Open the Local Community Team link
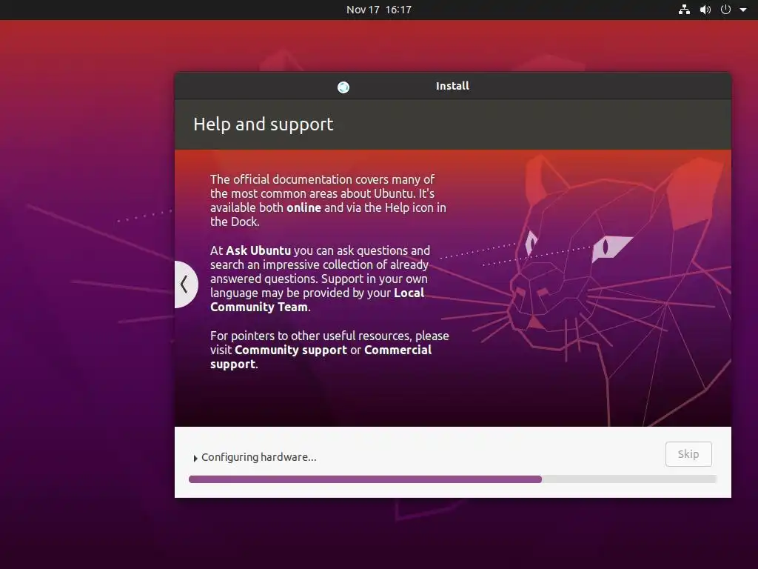758x569 pixels. point(317,300)
